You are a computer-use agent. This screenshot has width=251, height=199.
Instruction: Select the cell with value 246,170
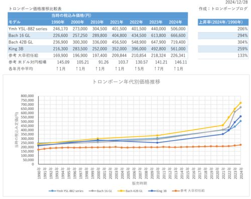60,29
